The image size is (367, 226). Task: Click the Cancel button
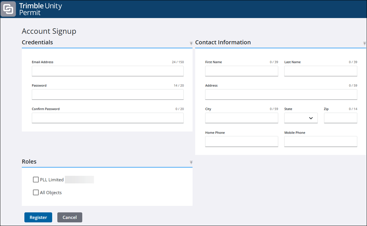(70, 217)
